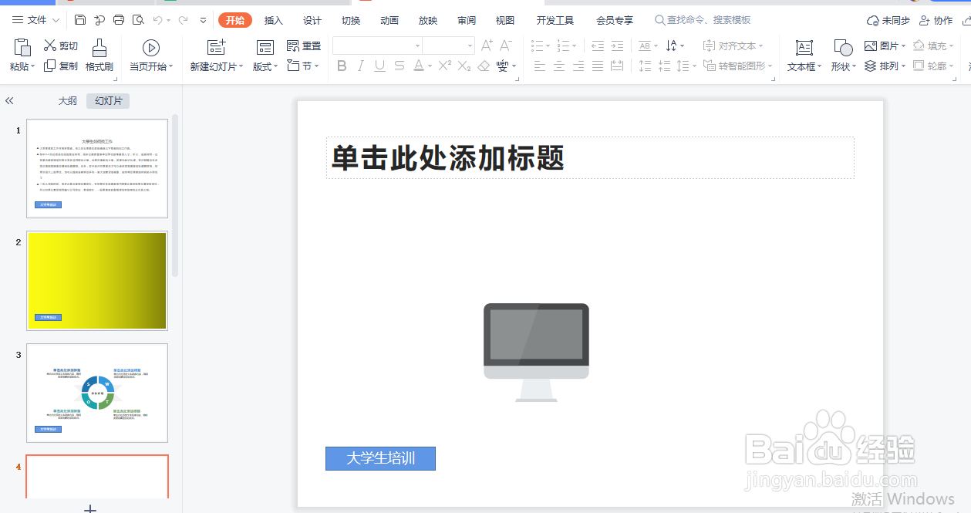
Task: Click the Collaborate (协作) button
Action: point(936,20)
